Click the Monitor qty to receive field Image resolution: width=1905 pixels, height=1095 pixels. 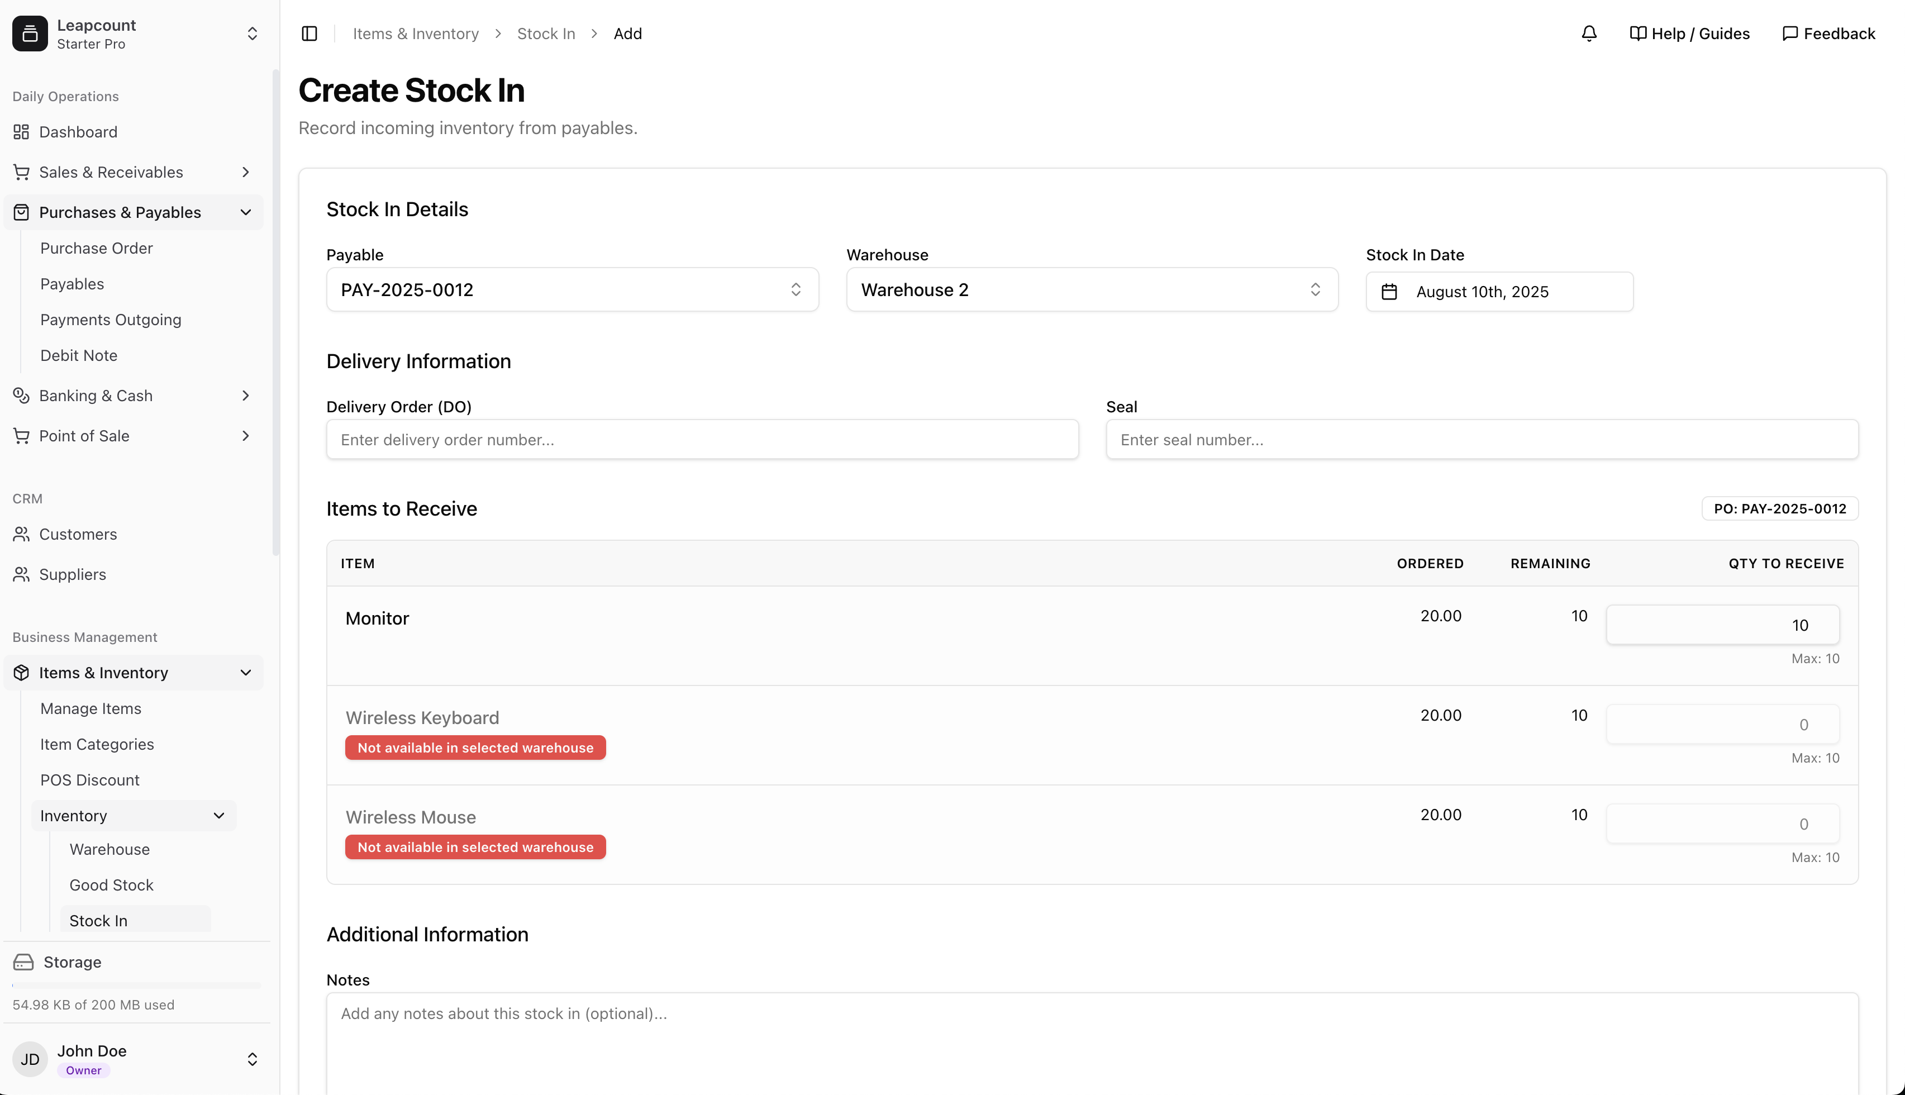click(x=1722, y=625)
